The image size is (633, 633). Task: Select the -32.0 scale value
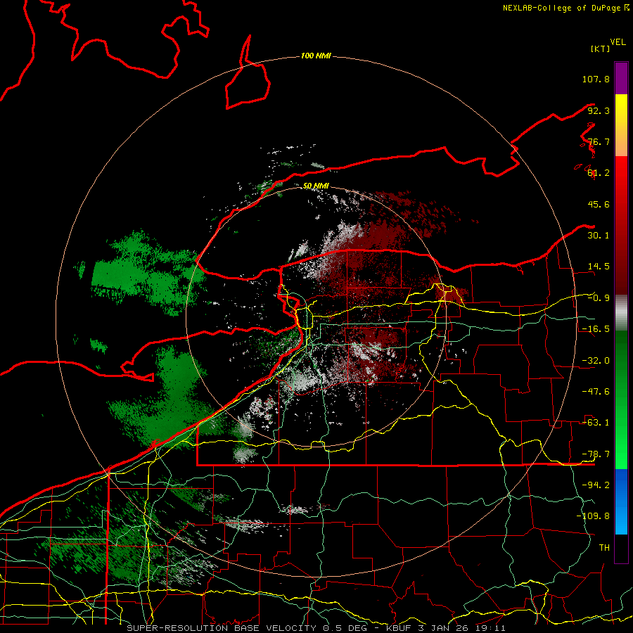(596, 361)
